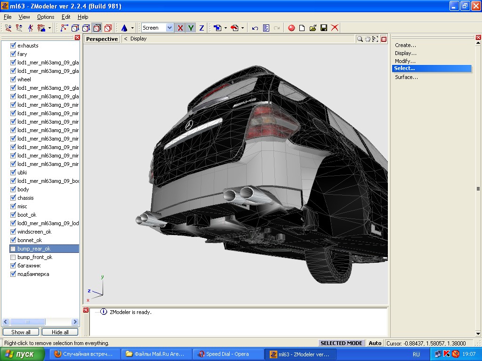482x361 pixels.
Task: Expand the Surface... command group
Action: tap(406, 77)
